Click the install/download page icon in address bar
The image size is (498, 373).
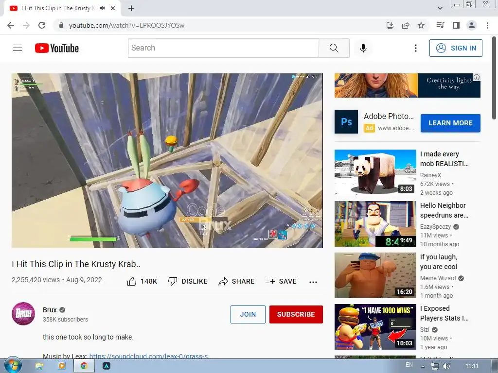point(390,25)
